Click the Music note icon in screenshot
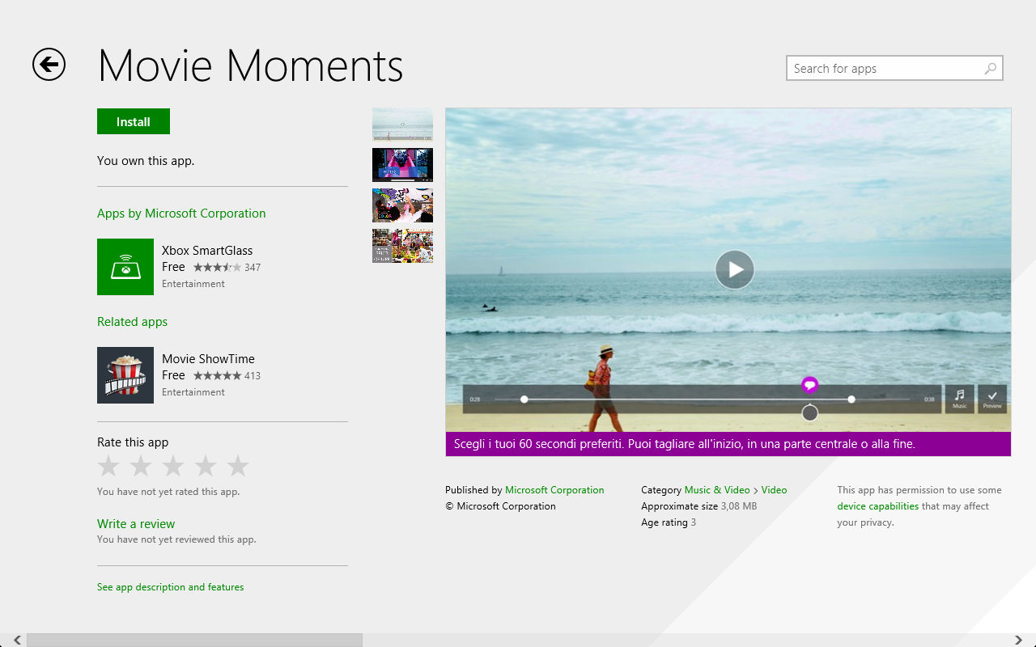Viewport: 1036px width, 647px height. click(x=960, y=399)
